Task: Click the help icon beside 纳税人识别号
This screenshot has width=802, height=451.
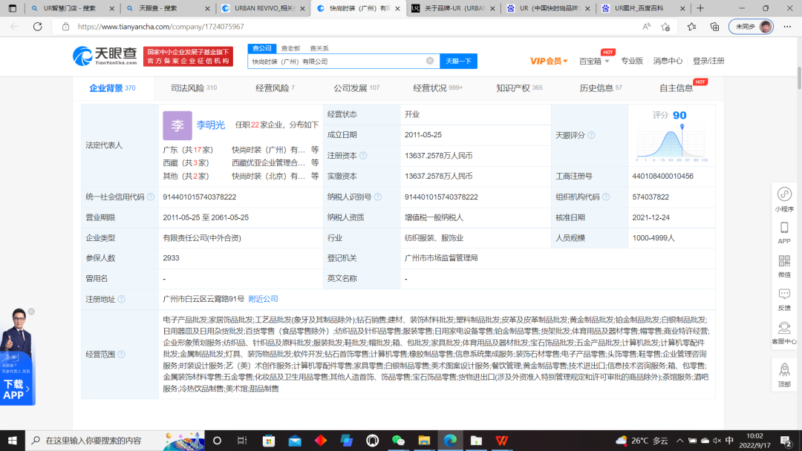Action: click(378, 197)
